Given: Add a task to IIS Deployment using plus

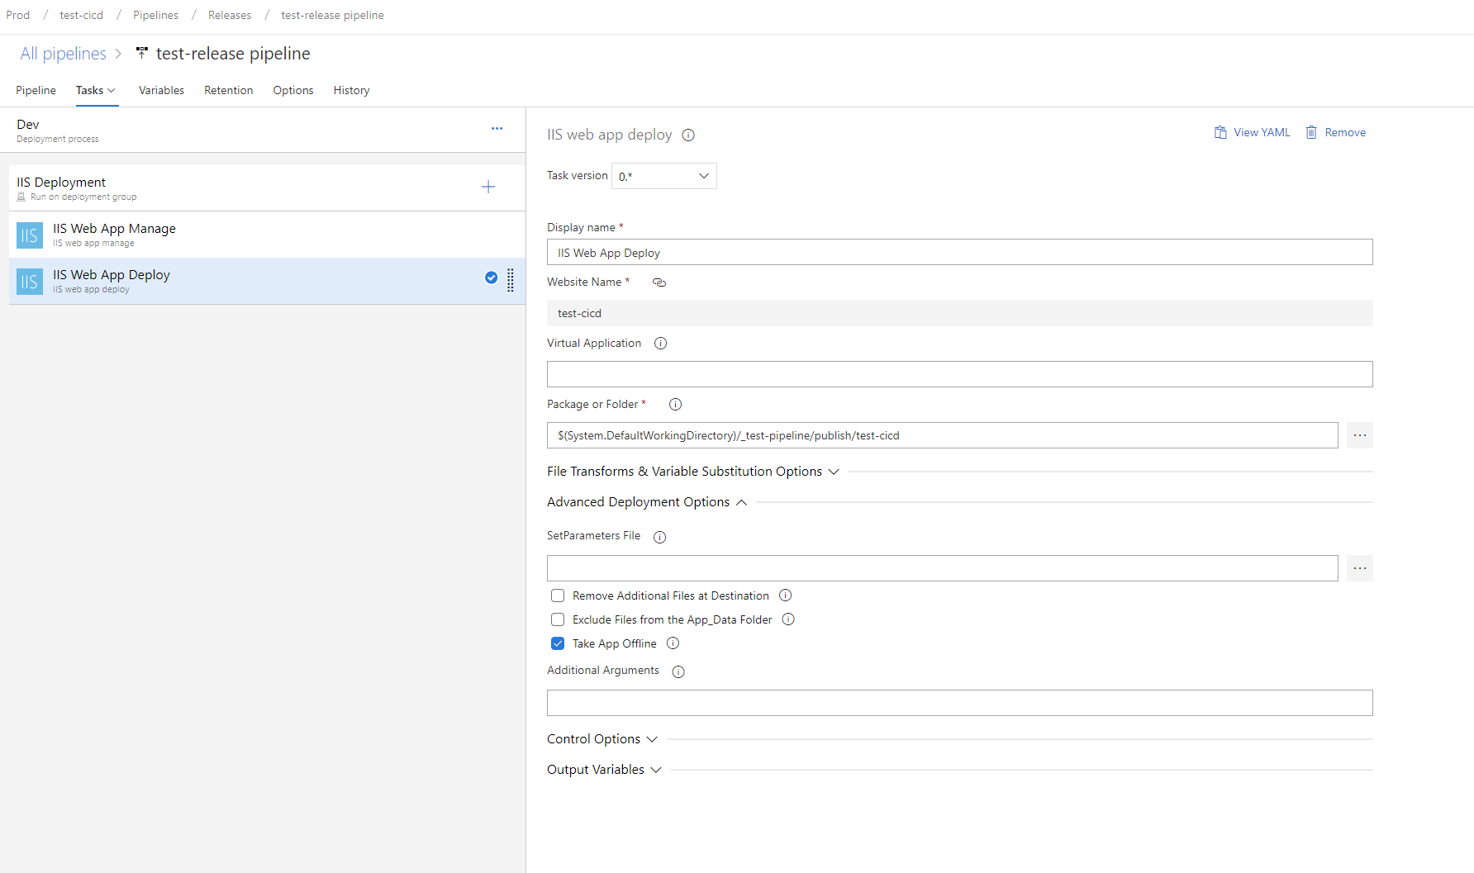Looking at the screenshot, I should pyautogui.click(x=488, y=187).
